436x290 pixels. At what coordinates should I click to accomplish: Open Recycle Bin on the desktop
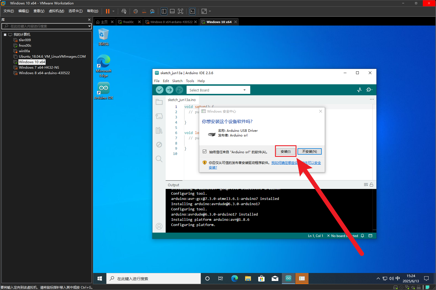(x=104, y=37)
